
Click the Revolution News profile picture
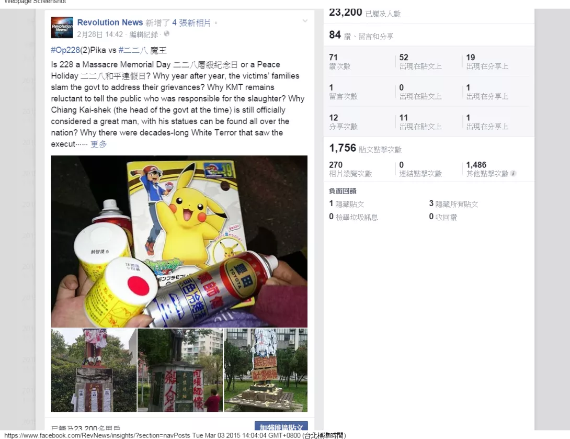point(61,27)
